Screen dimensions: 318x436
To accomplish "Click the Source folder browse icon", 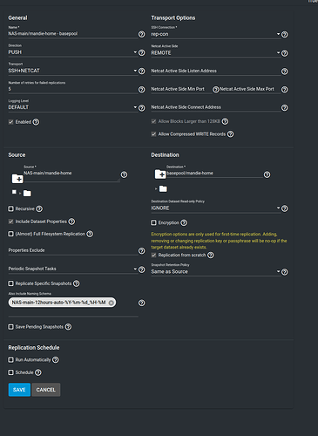I will pyautogui.click(x=17, y=179).
